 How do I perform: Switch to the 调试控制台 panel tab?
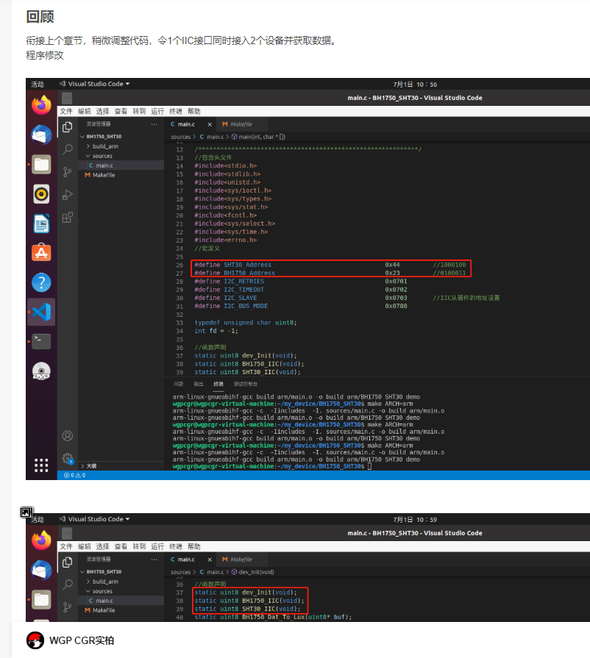[246, 384]
